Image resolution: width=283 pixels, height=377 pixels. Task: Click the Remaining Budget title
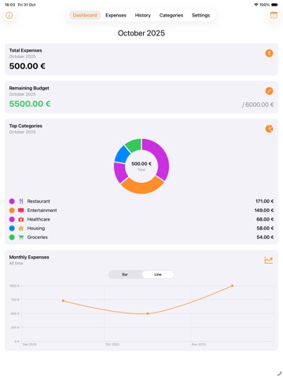(x=29, y=88)
